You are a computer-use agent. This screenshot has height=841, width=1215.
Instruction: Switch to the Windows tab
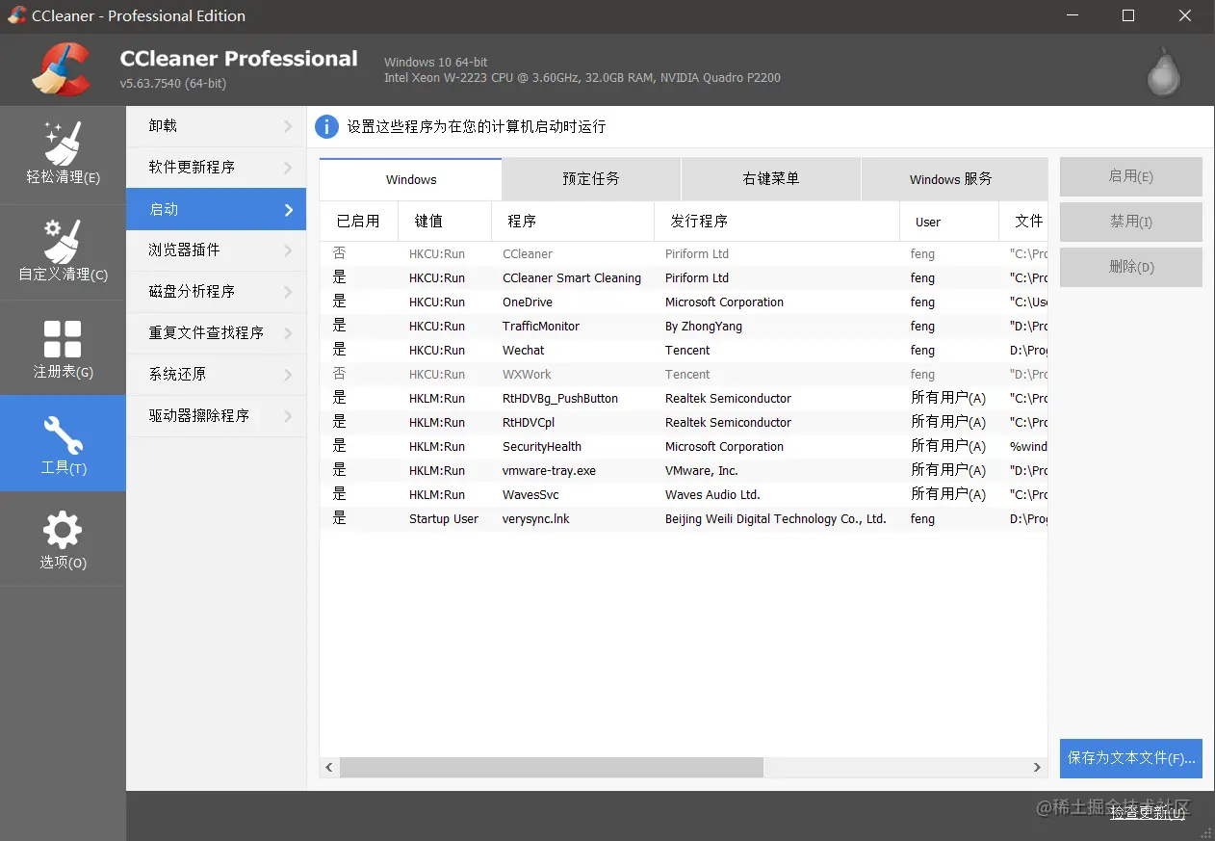coord(411,179)
